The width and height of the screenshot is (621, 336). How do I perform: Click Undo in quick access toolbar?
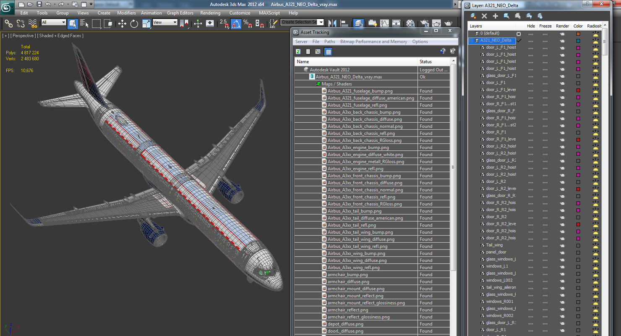pyautogui.click(x=48, y=4)
